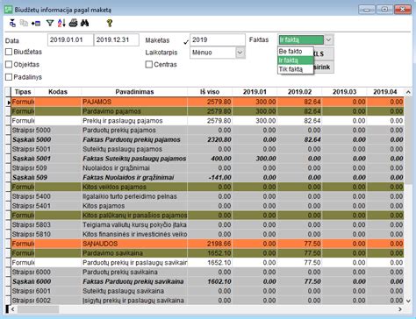Screen dimensions: 416x319
Task: Click the horizontal scrollbar left arrow
Action: coord(13,309)
